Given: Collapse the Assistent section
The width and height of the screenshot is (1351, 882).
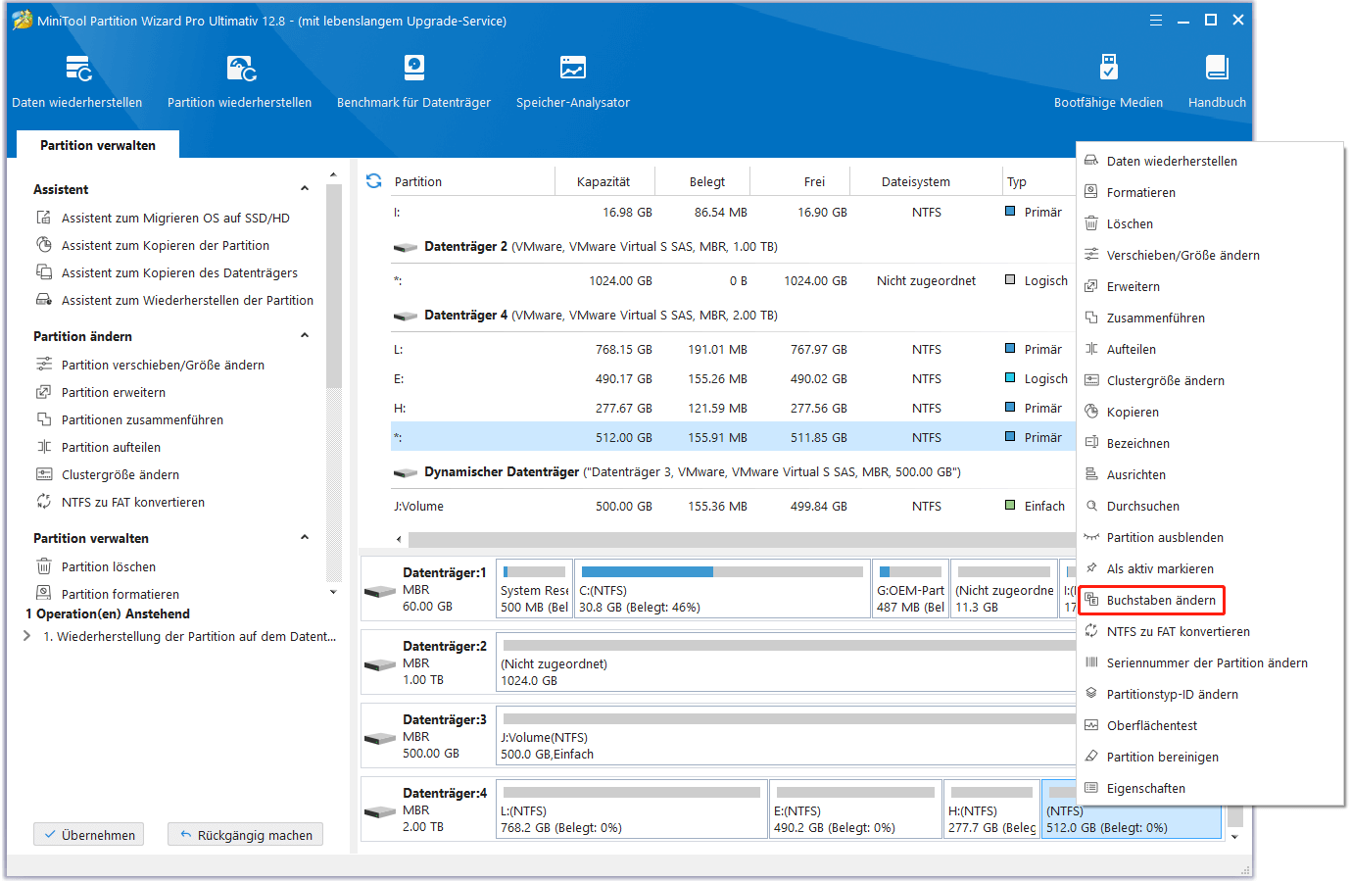Looking at the screenshot, I should point(305,188).
